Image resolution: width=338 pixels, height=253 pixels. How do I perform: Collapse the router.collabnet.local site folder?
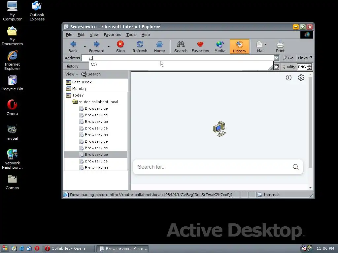[95, 102]
